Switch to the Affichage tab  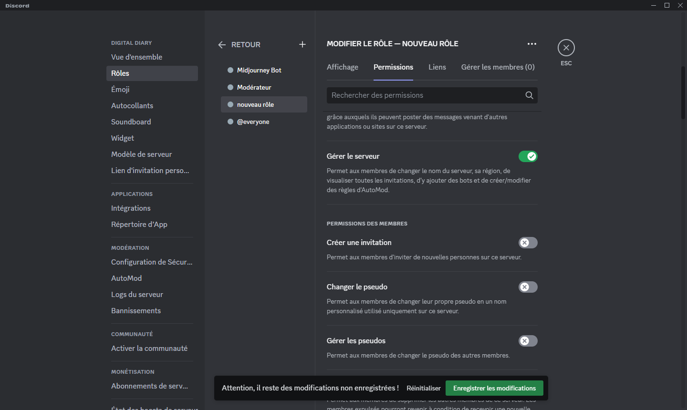click(x=342, y=67)
